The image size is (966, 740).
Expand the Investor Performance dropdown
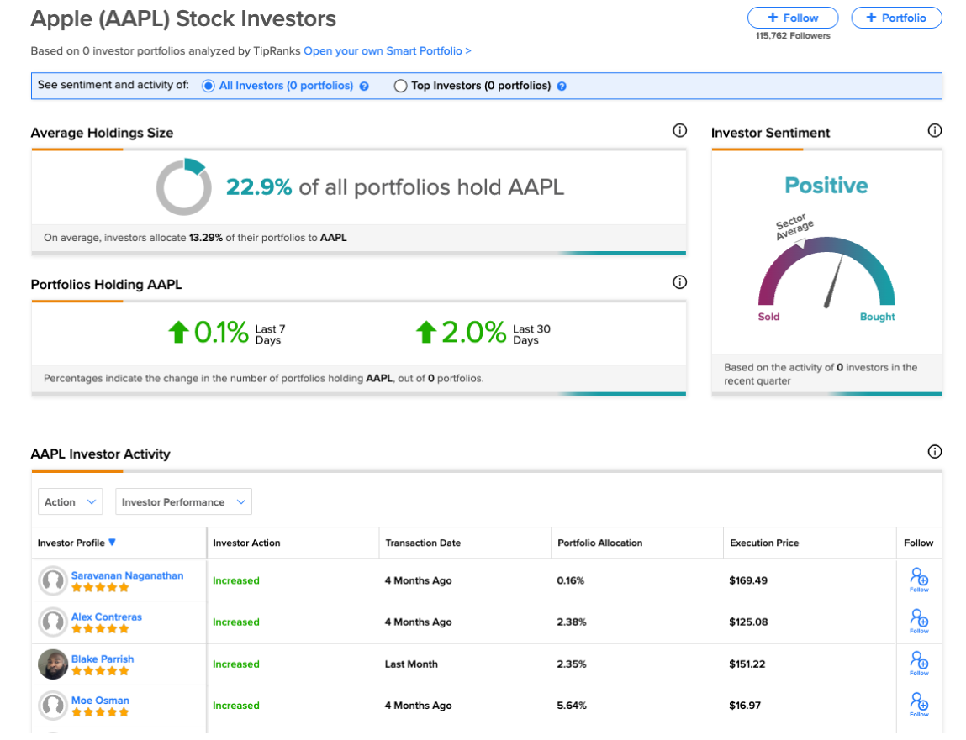(x=183, y=501)
